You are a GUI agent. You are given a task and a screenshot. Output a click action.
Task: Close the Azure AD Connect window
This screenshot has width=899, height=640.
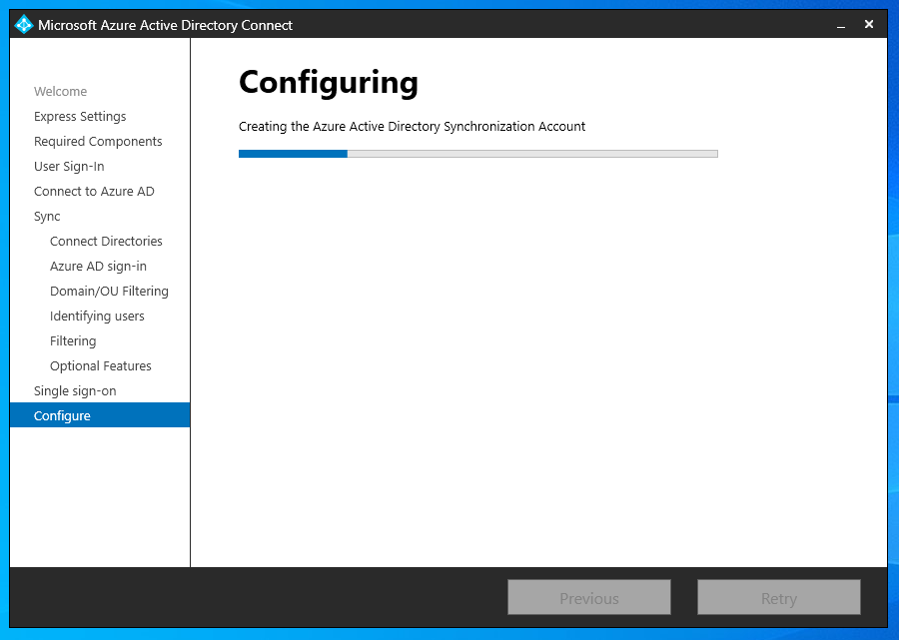(869, 25)
